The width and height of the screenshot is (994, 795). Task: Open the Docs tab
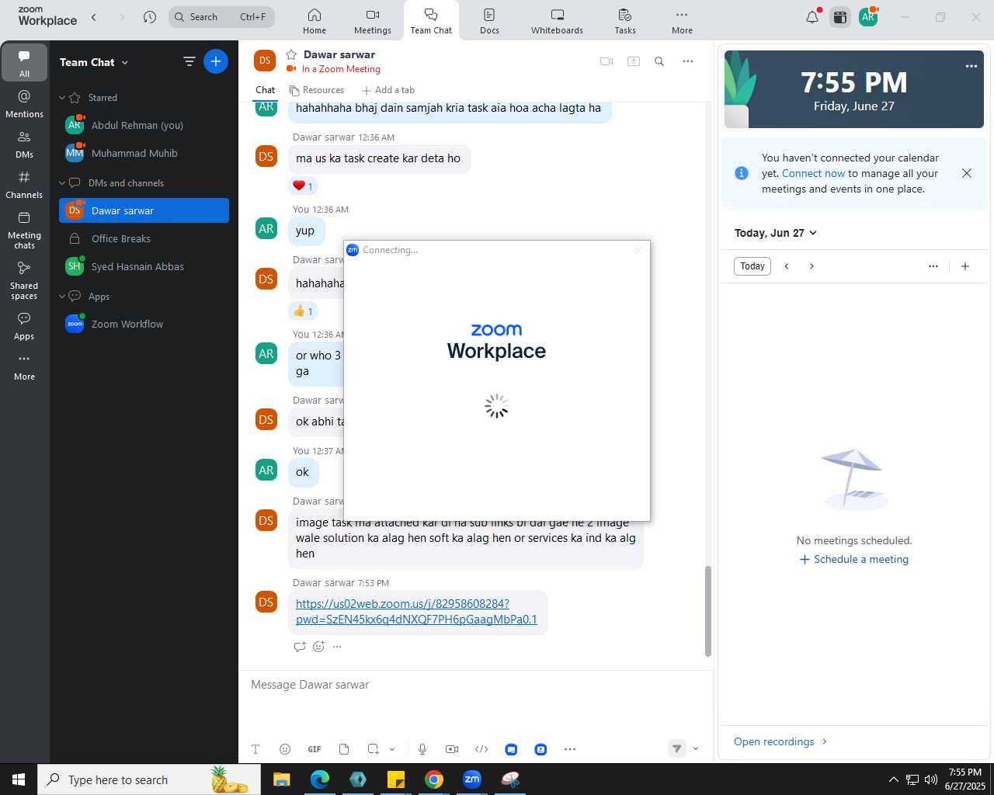coord(489,21)
